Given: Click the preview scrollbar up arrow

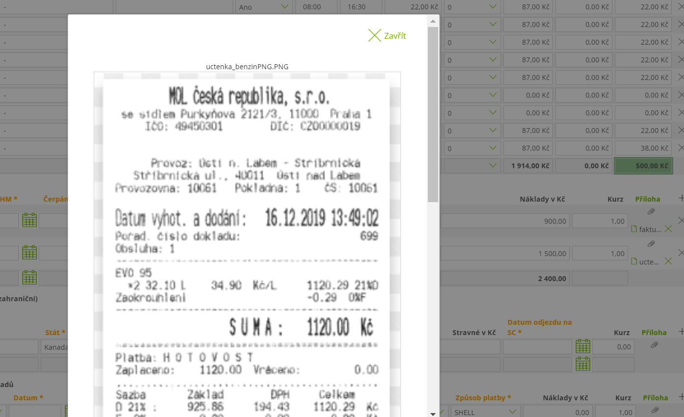Looking at the screenshot, I should tap(433, 21).
